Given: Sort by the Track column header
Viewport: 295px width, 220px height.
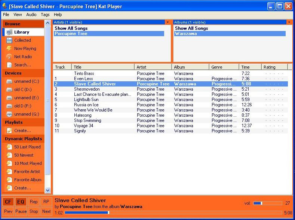Looking at the screenshot, I should tap(62, 67).
